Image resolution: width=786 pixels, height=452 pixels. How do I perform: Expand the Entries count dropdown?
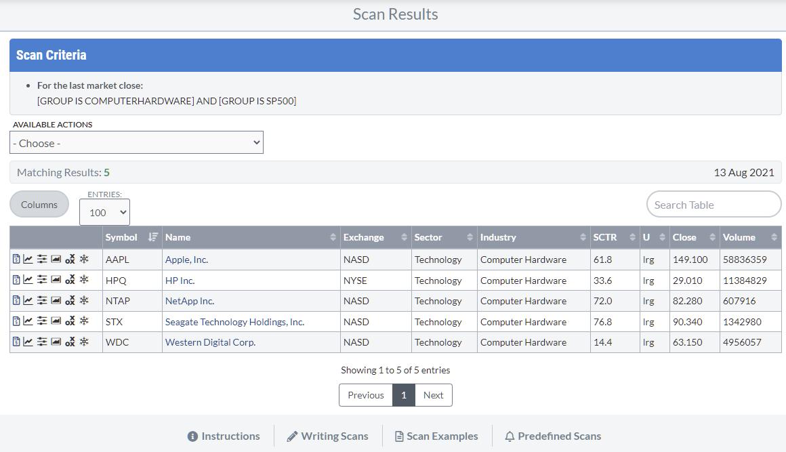coord(104,212)
